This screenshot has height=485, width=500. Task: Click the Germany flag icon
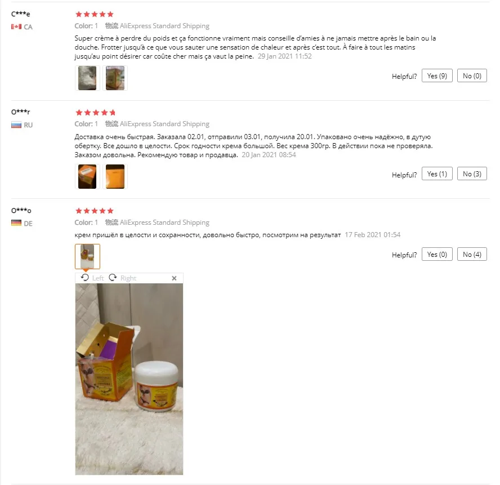[16, 223]
